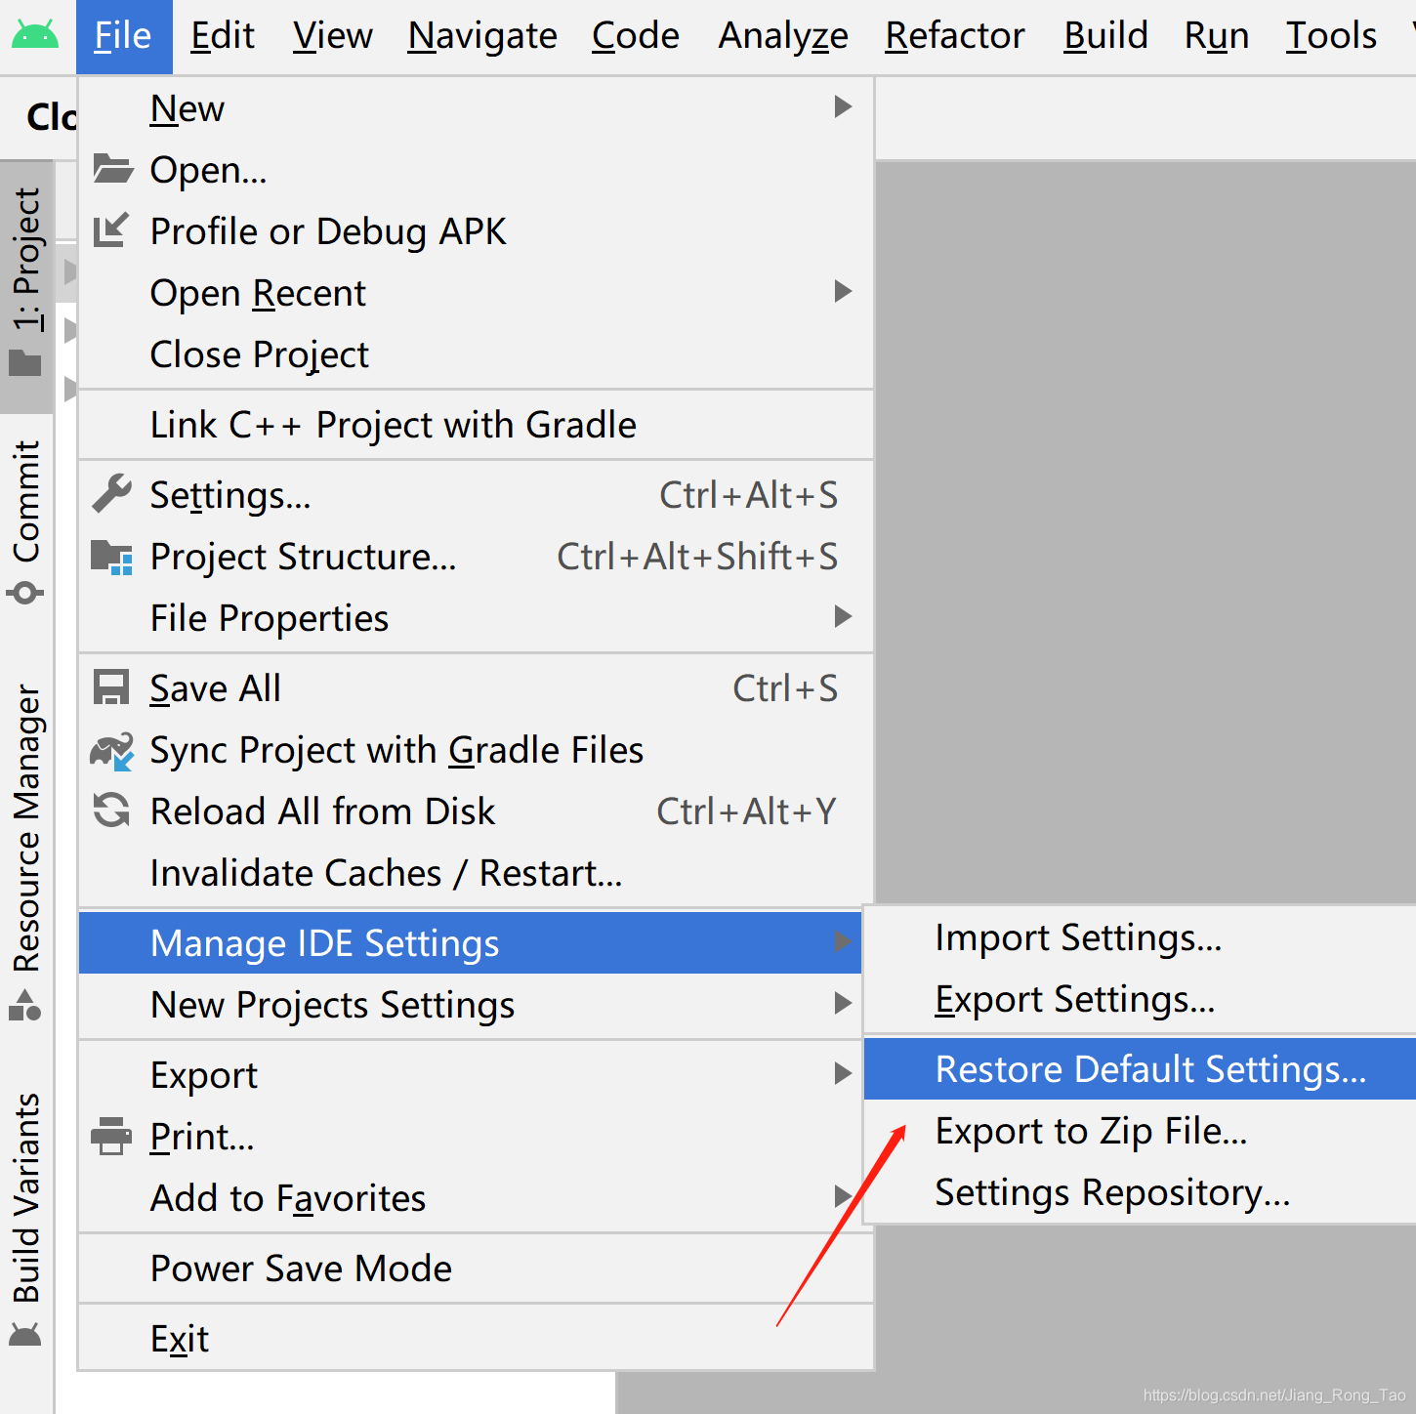Image resolution: width=1416 pixels, height=1414 pixels.
Task: Open Settings Repository... entry
Action: point(1141,1191)
